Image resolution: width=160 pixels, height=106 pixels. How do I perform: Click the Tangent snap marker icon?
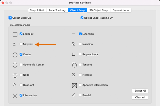click(74, 65)
